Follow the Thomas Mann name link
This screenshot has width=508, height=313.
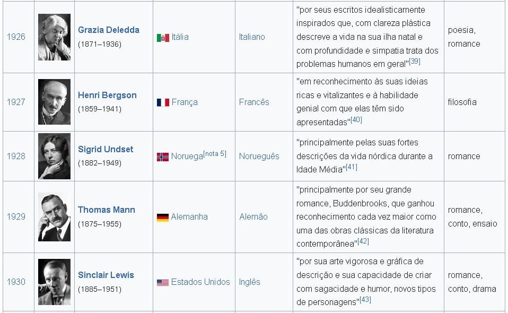pyautogui.click(x=106, y=210)
